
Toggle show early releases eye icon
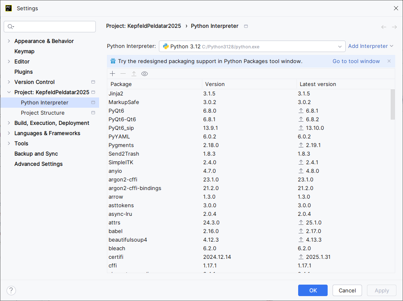click(145, 74)
